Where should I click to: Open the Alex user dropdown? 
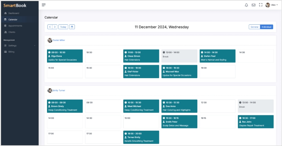click(272, 5)
